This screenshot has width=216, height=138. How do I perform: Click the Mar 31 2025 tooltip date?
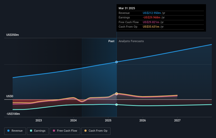pyautogui.click(x=127, y=8)
